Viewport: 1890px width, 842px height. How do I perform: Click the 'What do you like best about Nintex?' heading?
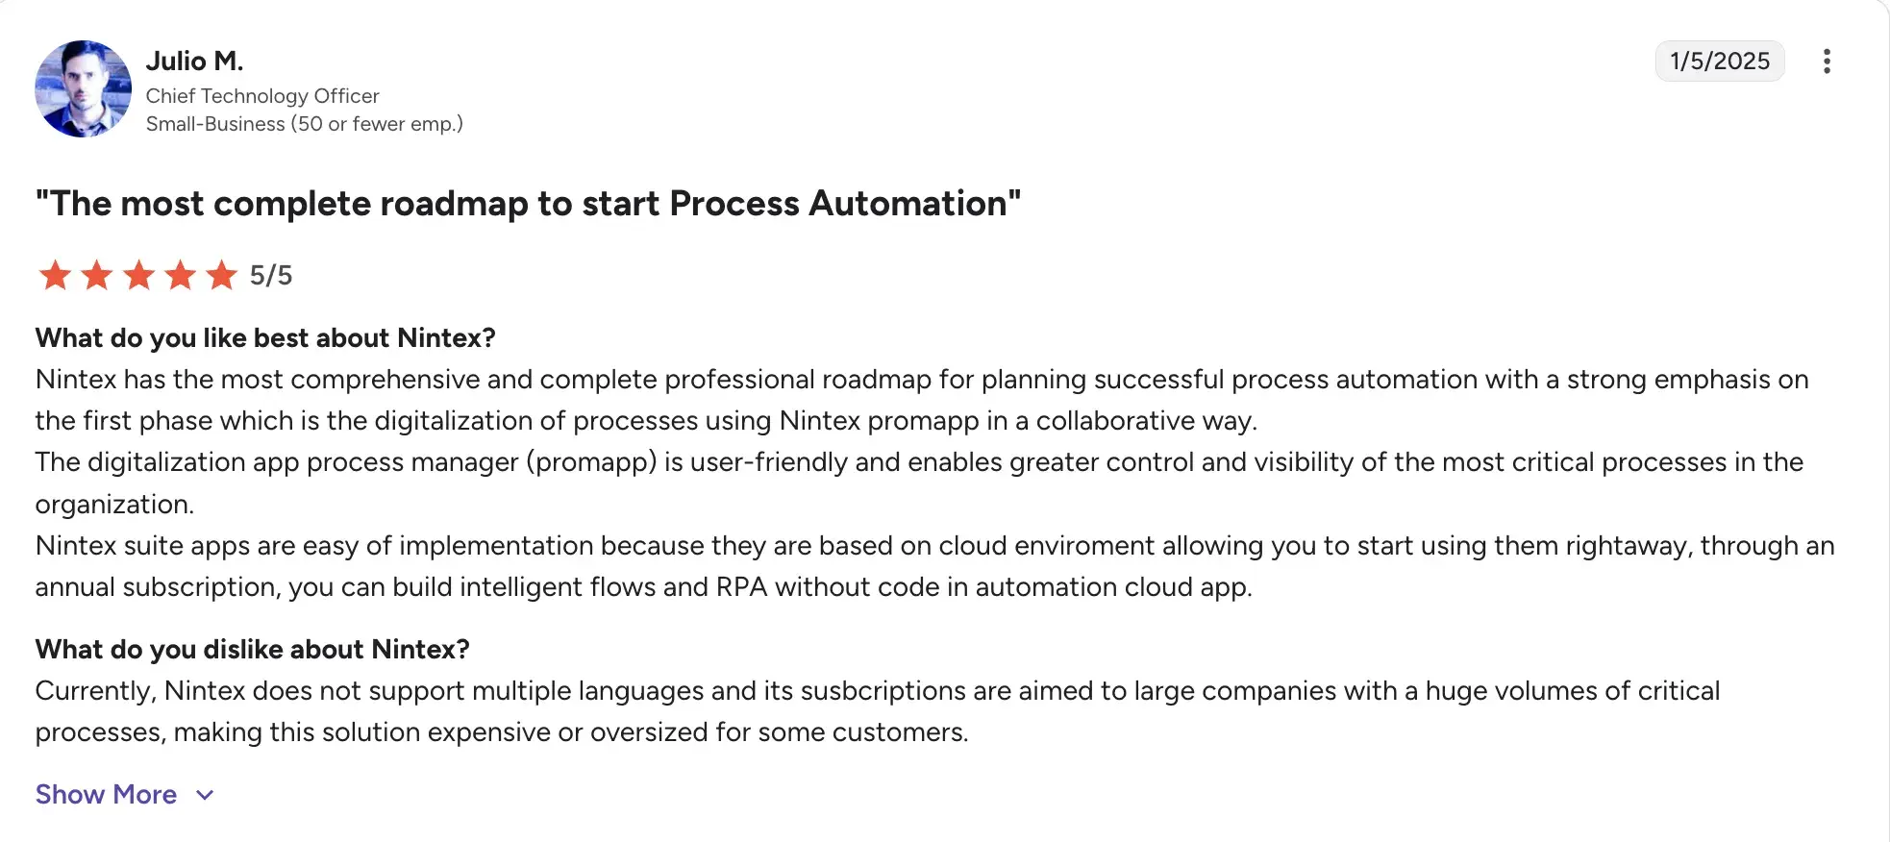click(x=265, y=337)
